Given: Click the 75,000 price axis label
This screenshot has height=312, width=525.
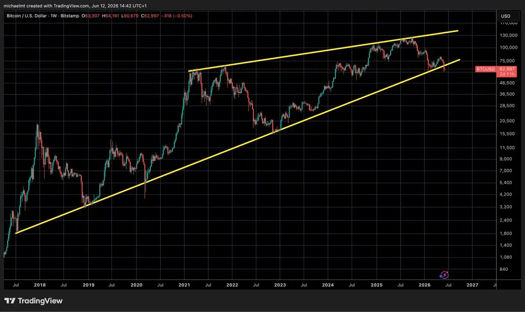Looking at the screenshot, I should pos(508,61).
